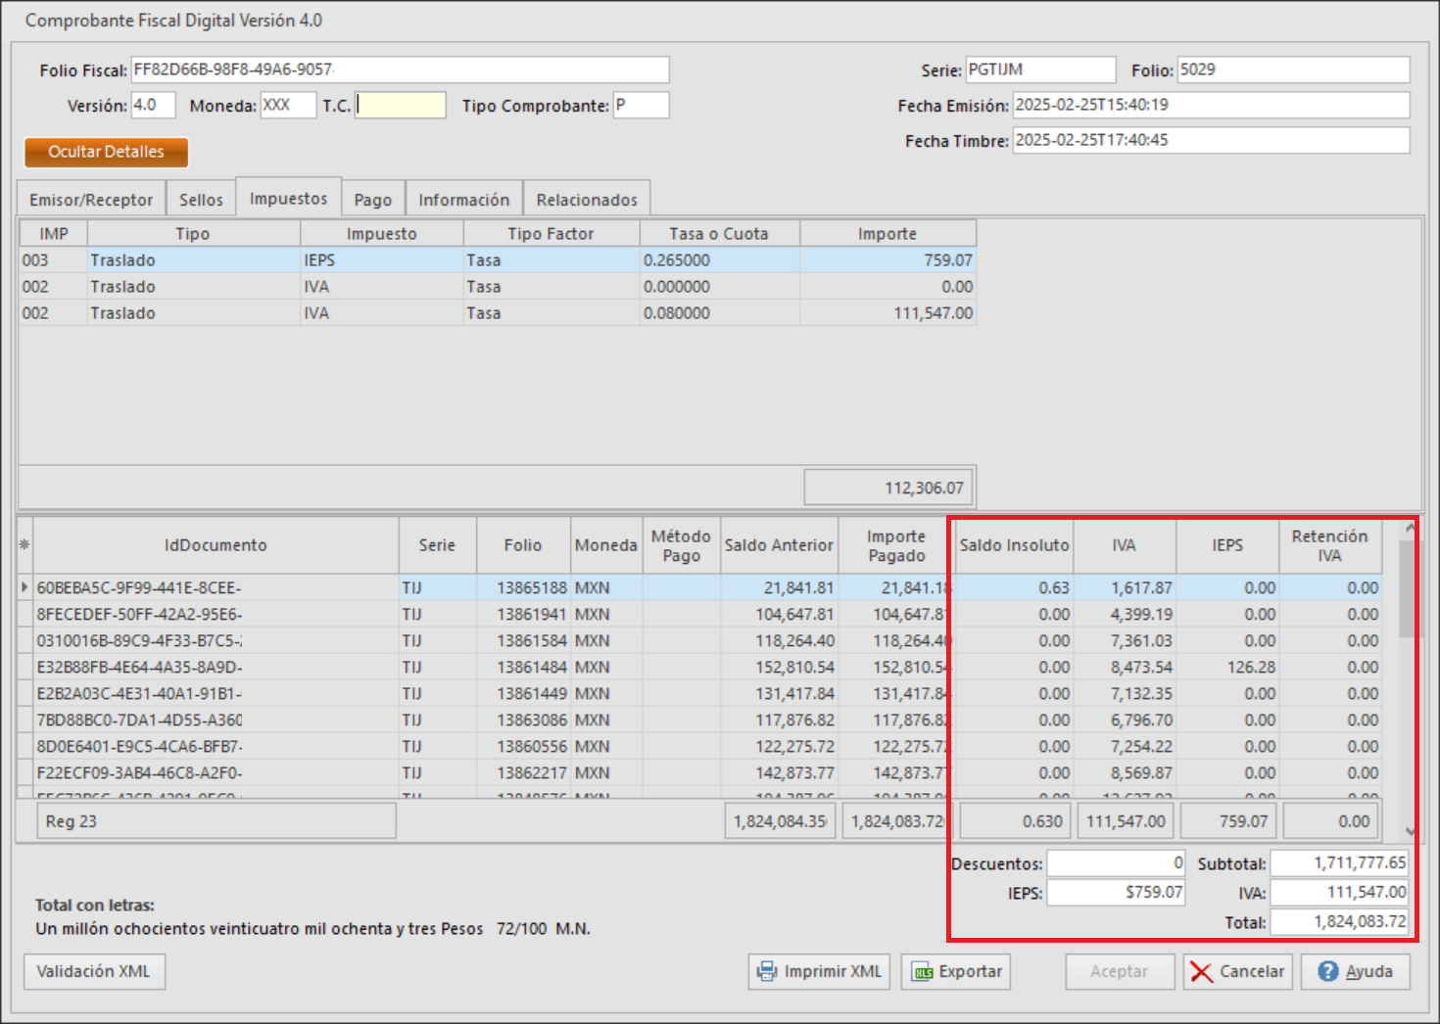Image resolution: width=1440 pixels, height=1024 pixels.
Task: Click the red X Cancelar icon
Action: pos(1201,971)
